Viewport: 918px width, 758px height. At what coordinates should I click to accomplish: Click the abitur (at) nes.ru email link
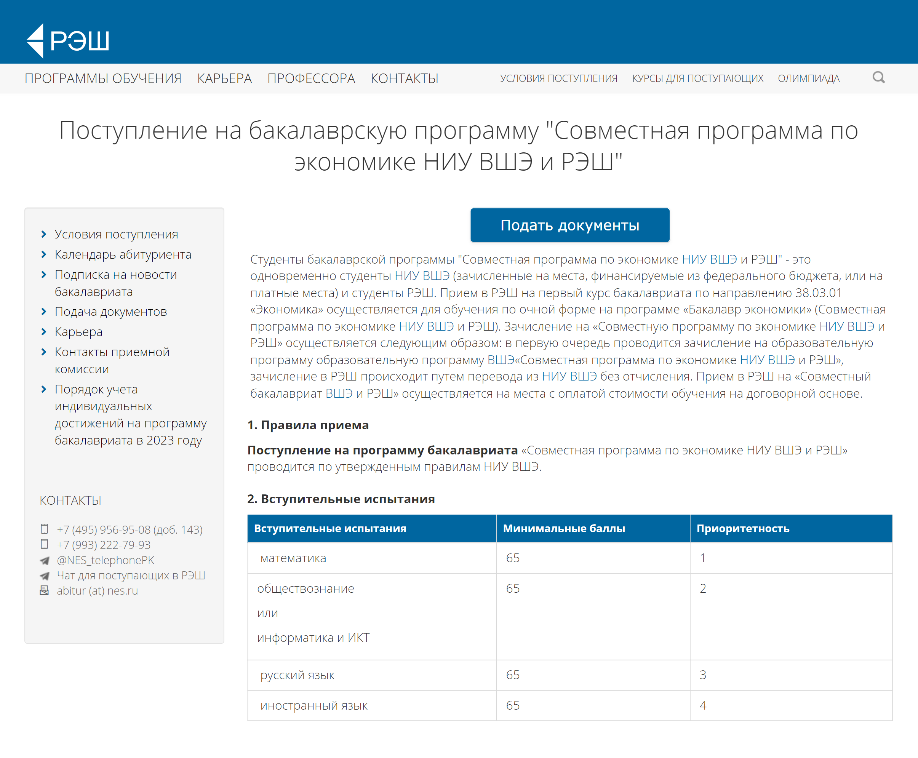pyautogui.click(x=98, y=591)
